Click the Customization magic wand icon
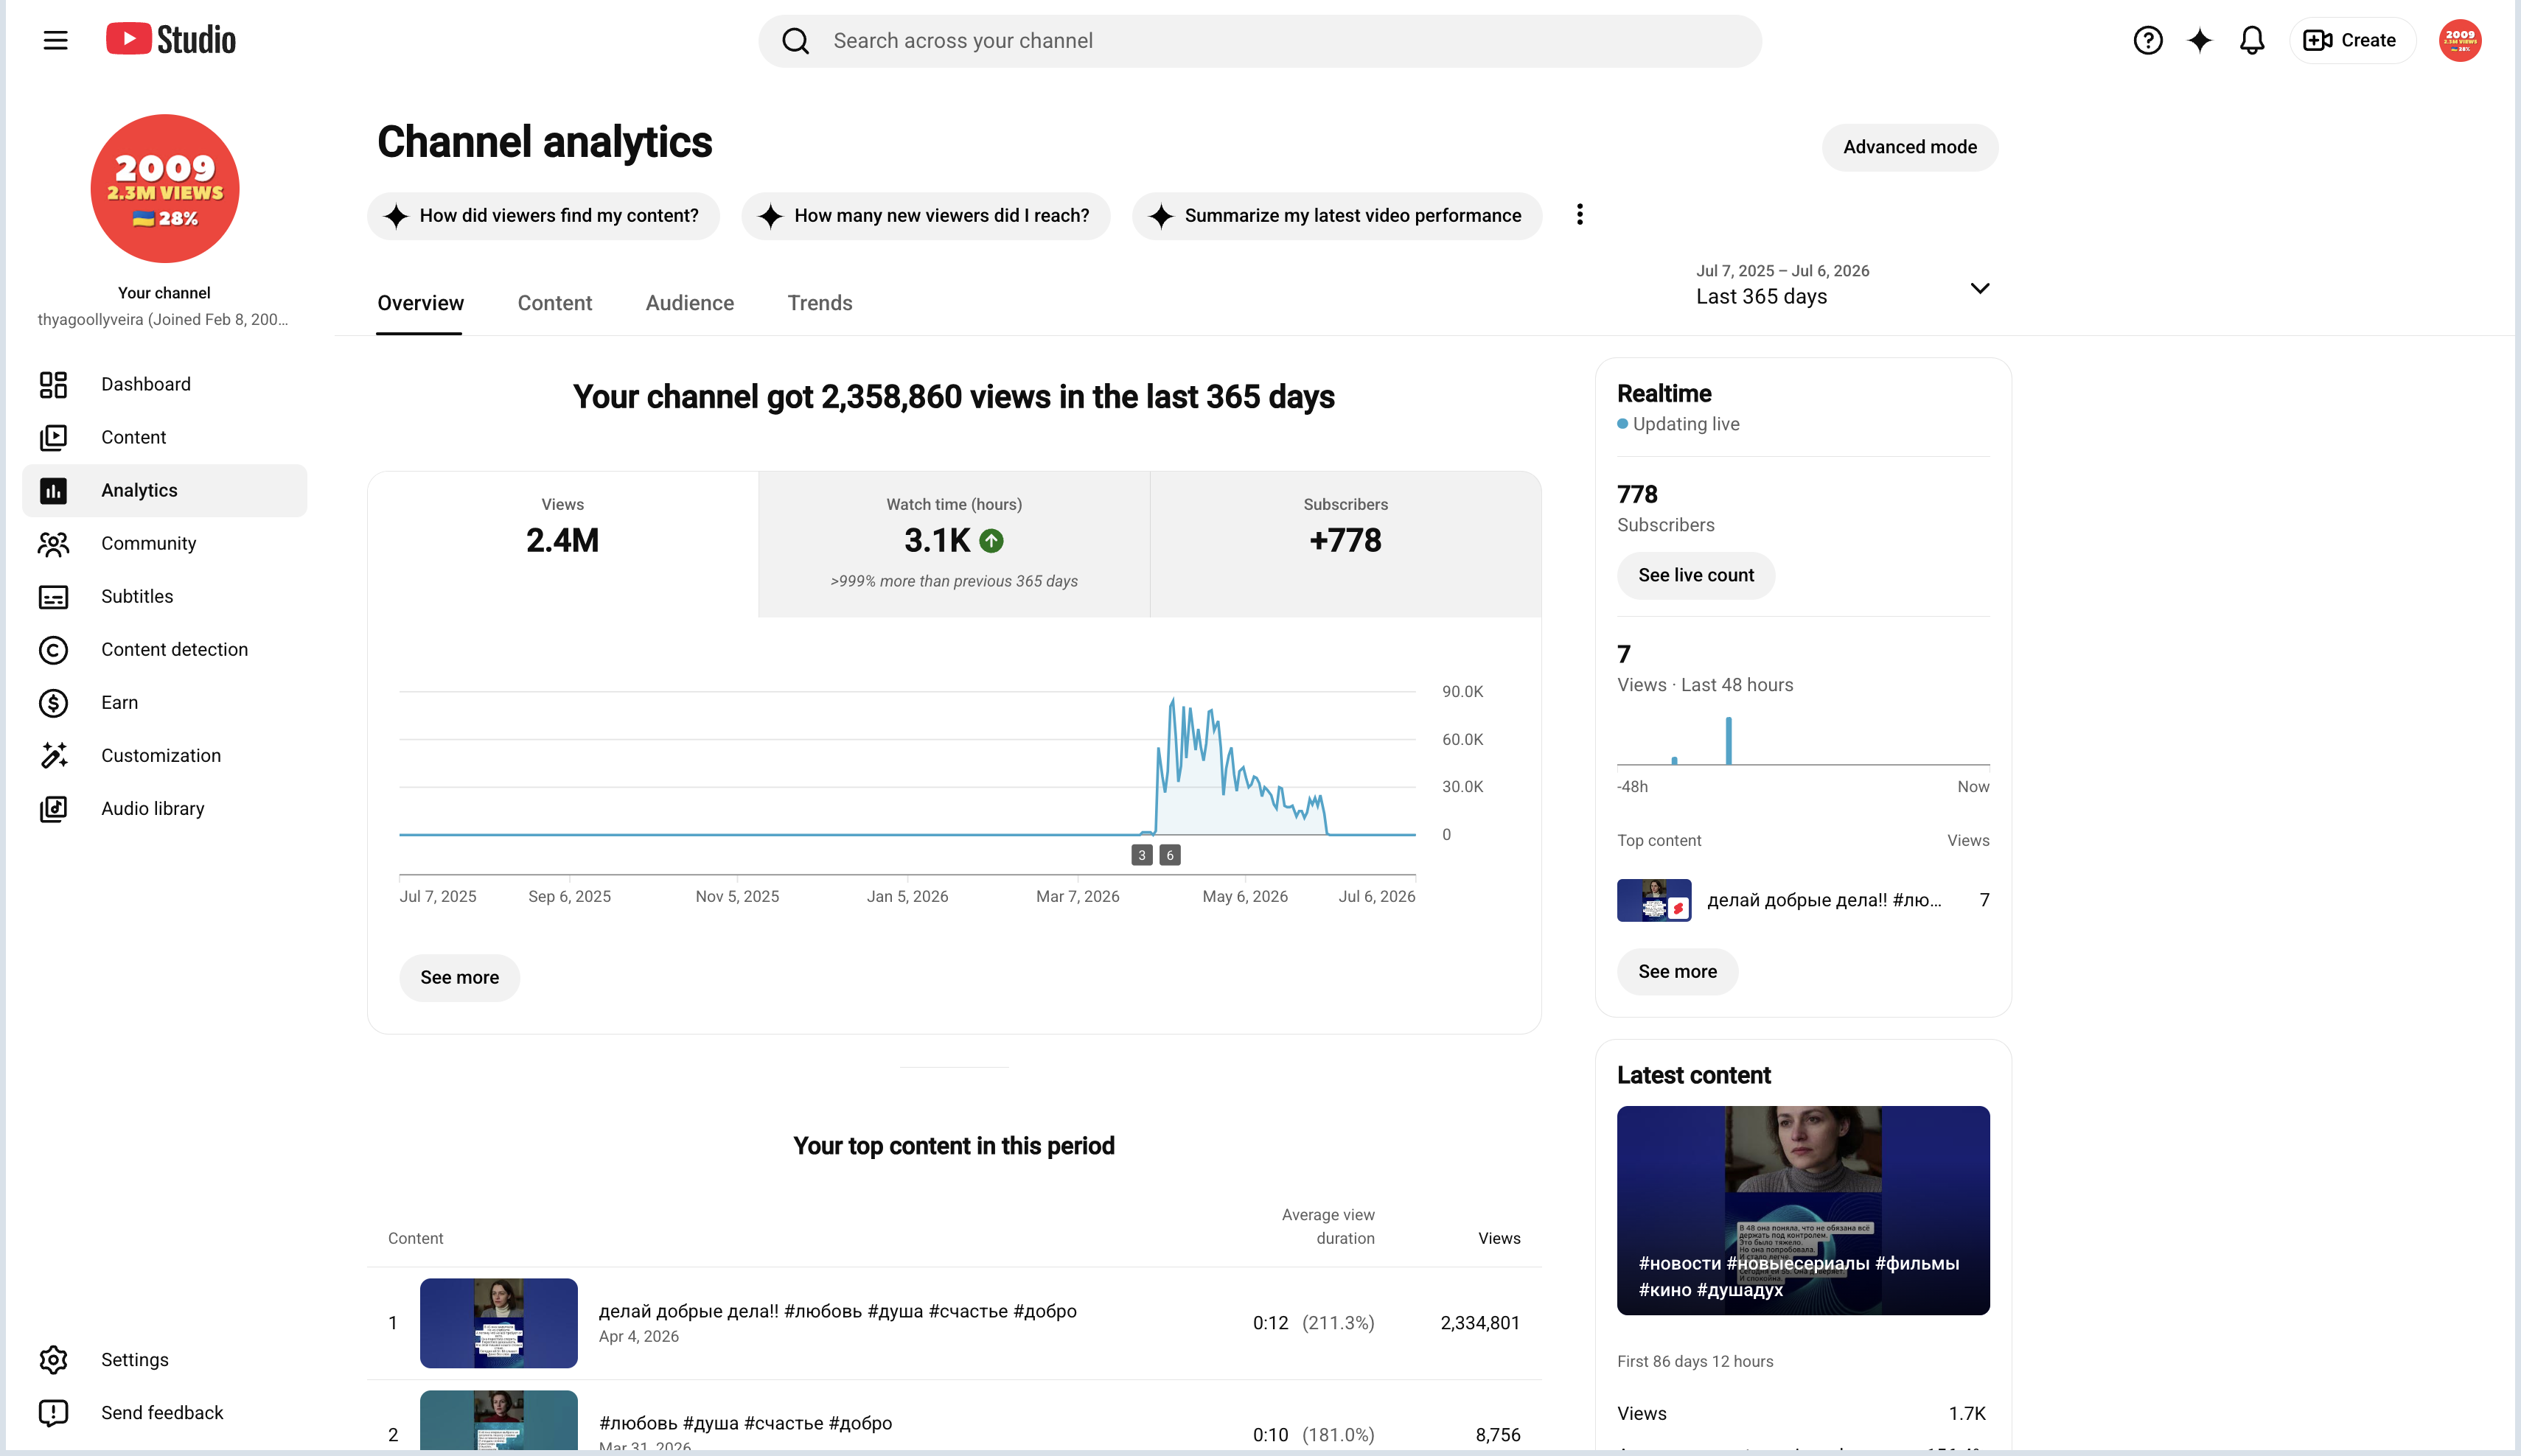This screenshot has width=2521, height=1456. pyautogui.click(x=53, y=756)
